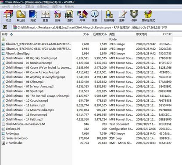Click the 解压到 (Extract To) toolbar icon
Image resolution: width=182 pixels, height=165 pixels.
(x=21, y=14)
